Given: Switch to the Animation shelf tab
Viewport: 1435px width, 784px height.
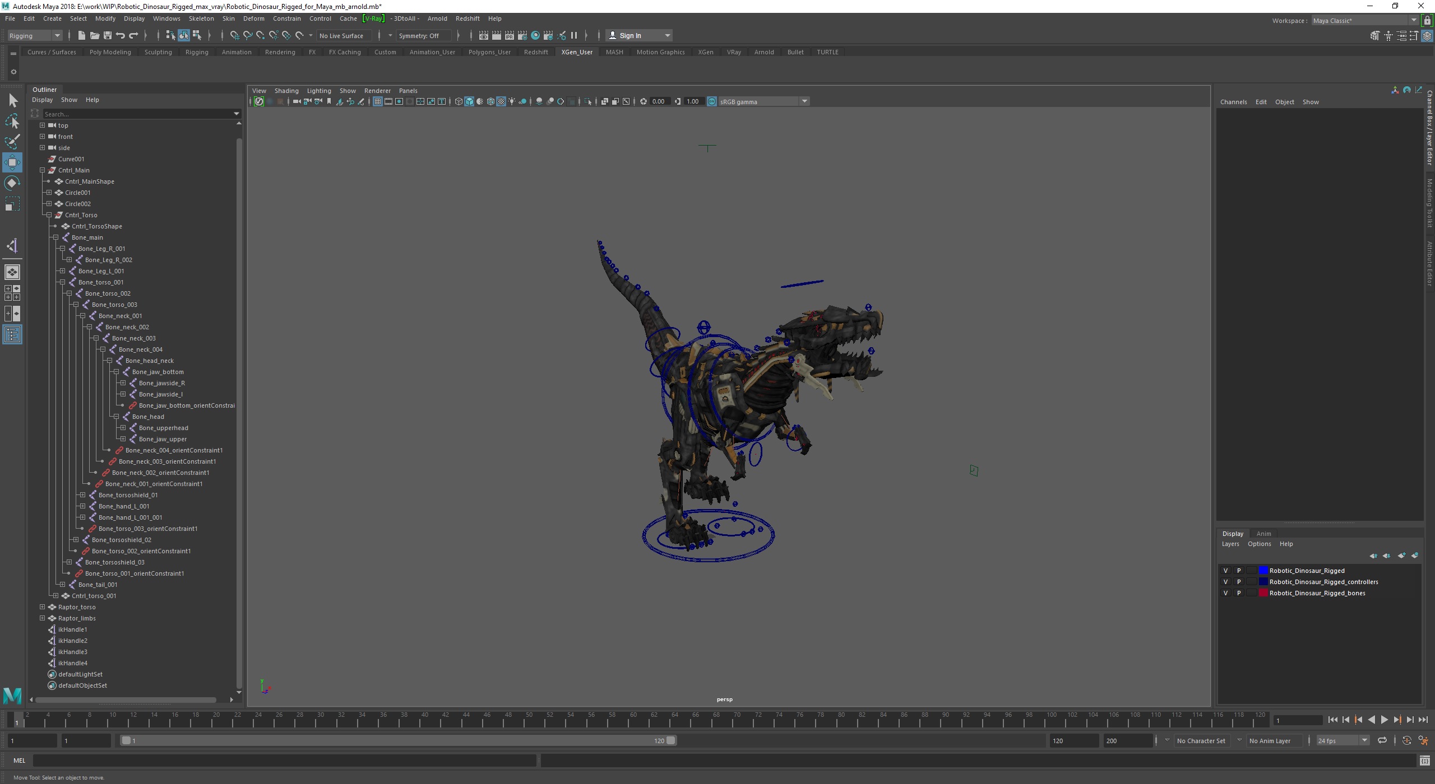Looking at the screenshot, I should (237, 52).
